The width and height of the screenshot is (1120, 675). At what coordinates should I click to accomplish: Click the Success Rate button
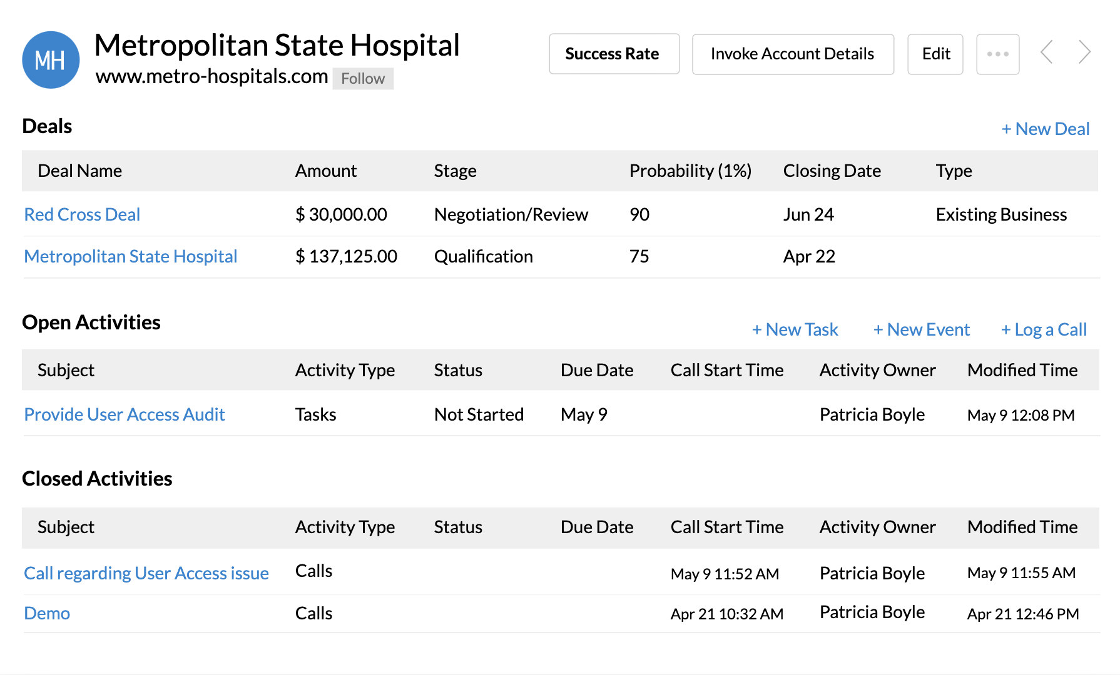coord(614,54)
